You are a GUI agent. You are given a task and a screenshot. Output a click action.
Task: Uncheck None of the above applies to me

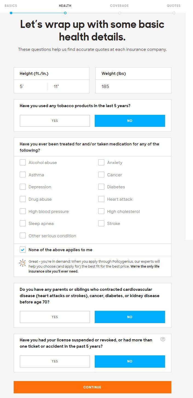23,250
